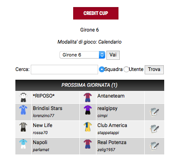Open the Club America team link
Image resolution: width=185 pixels, height=164 pixels.
coord(112,125)
